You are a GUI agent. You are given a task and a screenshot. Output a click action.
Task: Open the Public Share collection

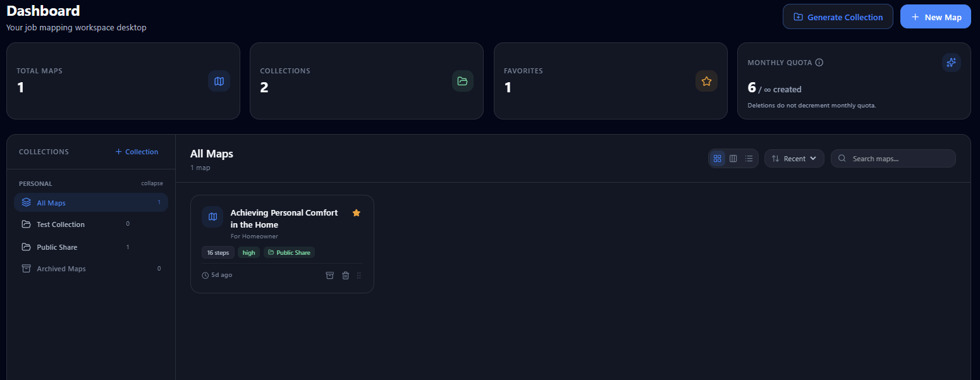click(90, 247)
